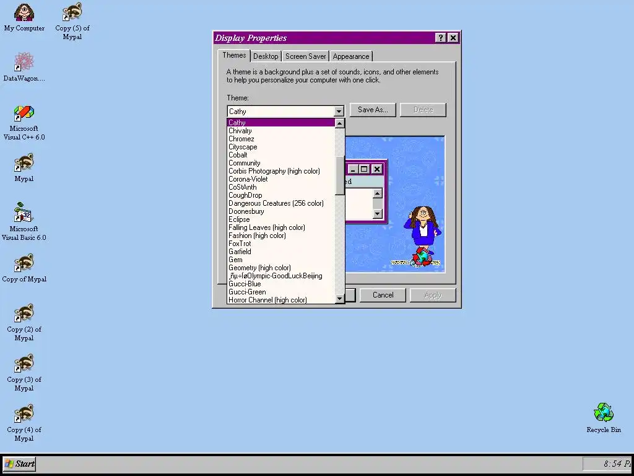Choose Gucci-Blue theme from the list
The height and width of the screenshot is (476, 634).
click(x=281, y=284)
